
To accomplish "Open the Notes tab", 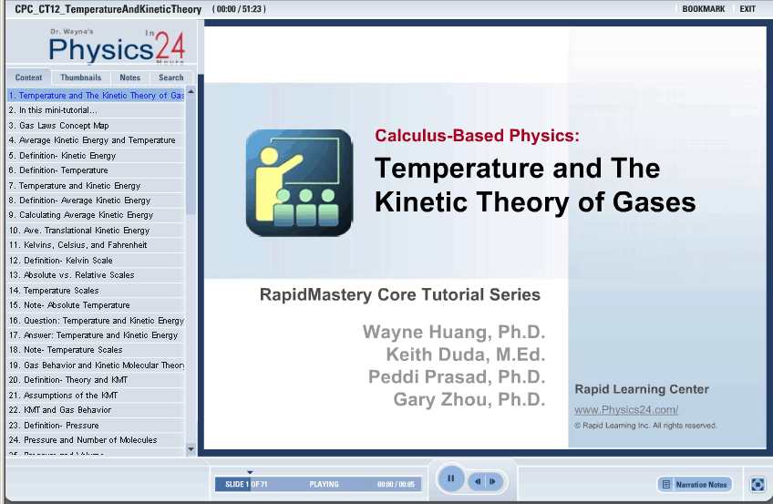I will pyautogui.click(x=130, y=78).
